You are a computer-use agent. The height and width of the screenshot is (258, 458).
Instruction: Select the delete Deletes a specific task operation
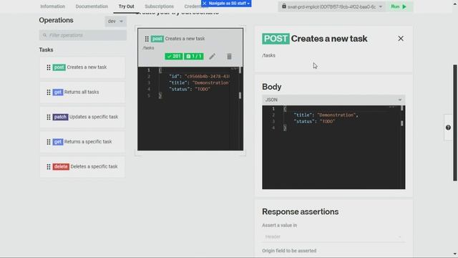(x=82, y=167)
